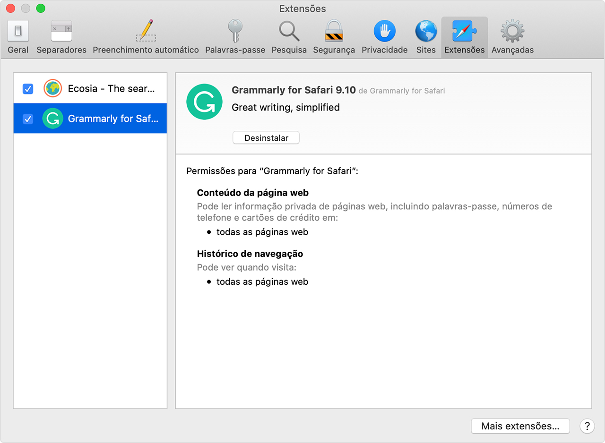This screenshot has width=605, height=443.
Task: Click the 'Conteúdo da página web' heading
Action: point(253,193)
